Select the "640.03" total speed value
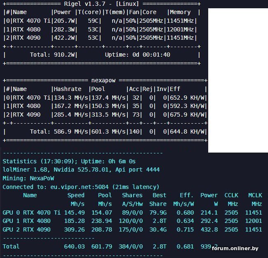This screenshot has width=268, height=258. (74, 246)
